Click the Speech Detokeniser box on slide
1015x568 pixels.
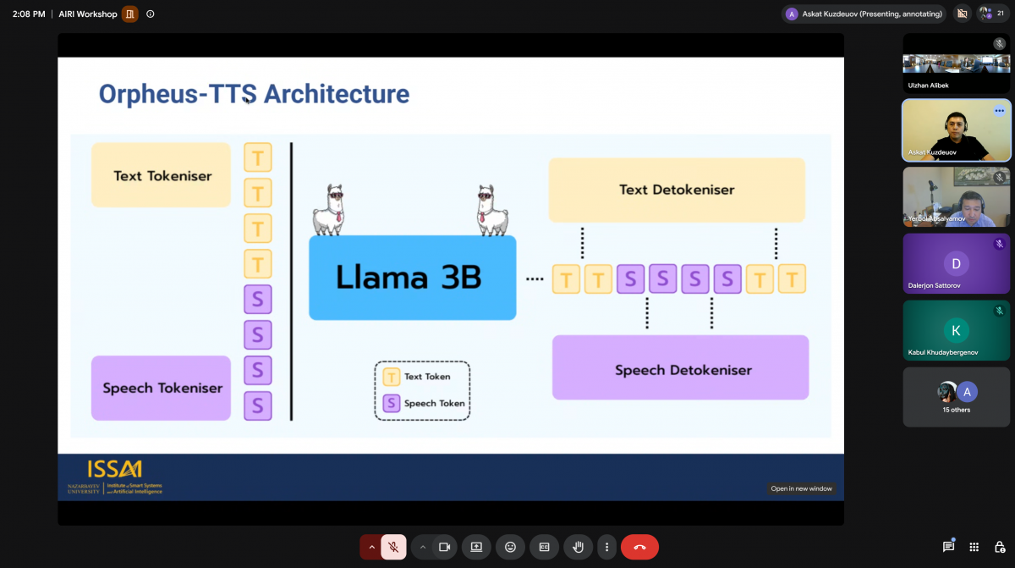point(681,367)
